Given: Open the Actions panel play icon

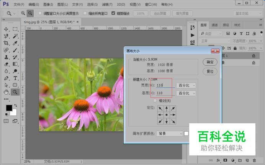Looking at the screenshot, I should [193, 35].
